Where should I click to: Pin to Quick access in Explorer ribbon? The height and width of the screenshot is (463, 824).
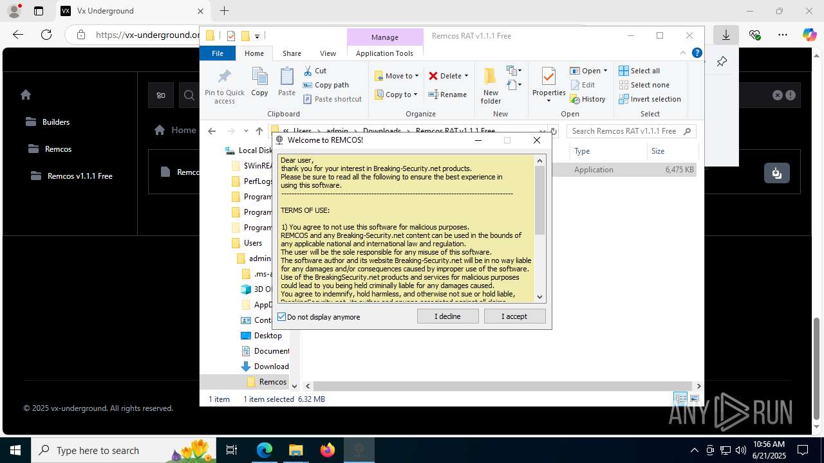tap(224, 86)
